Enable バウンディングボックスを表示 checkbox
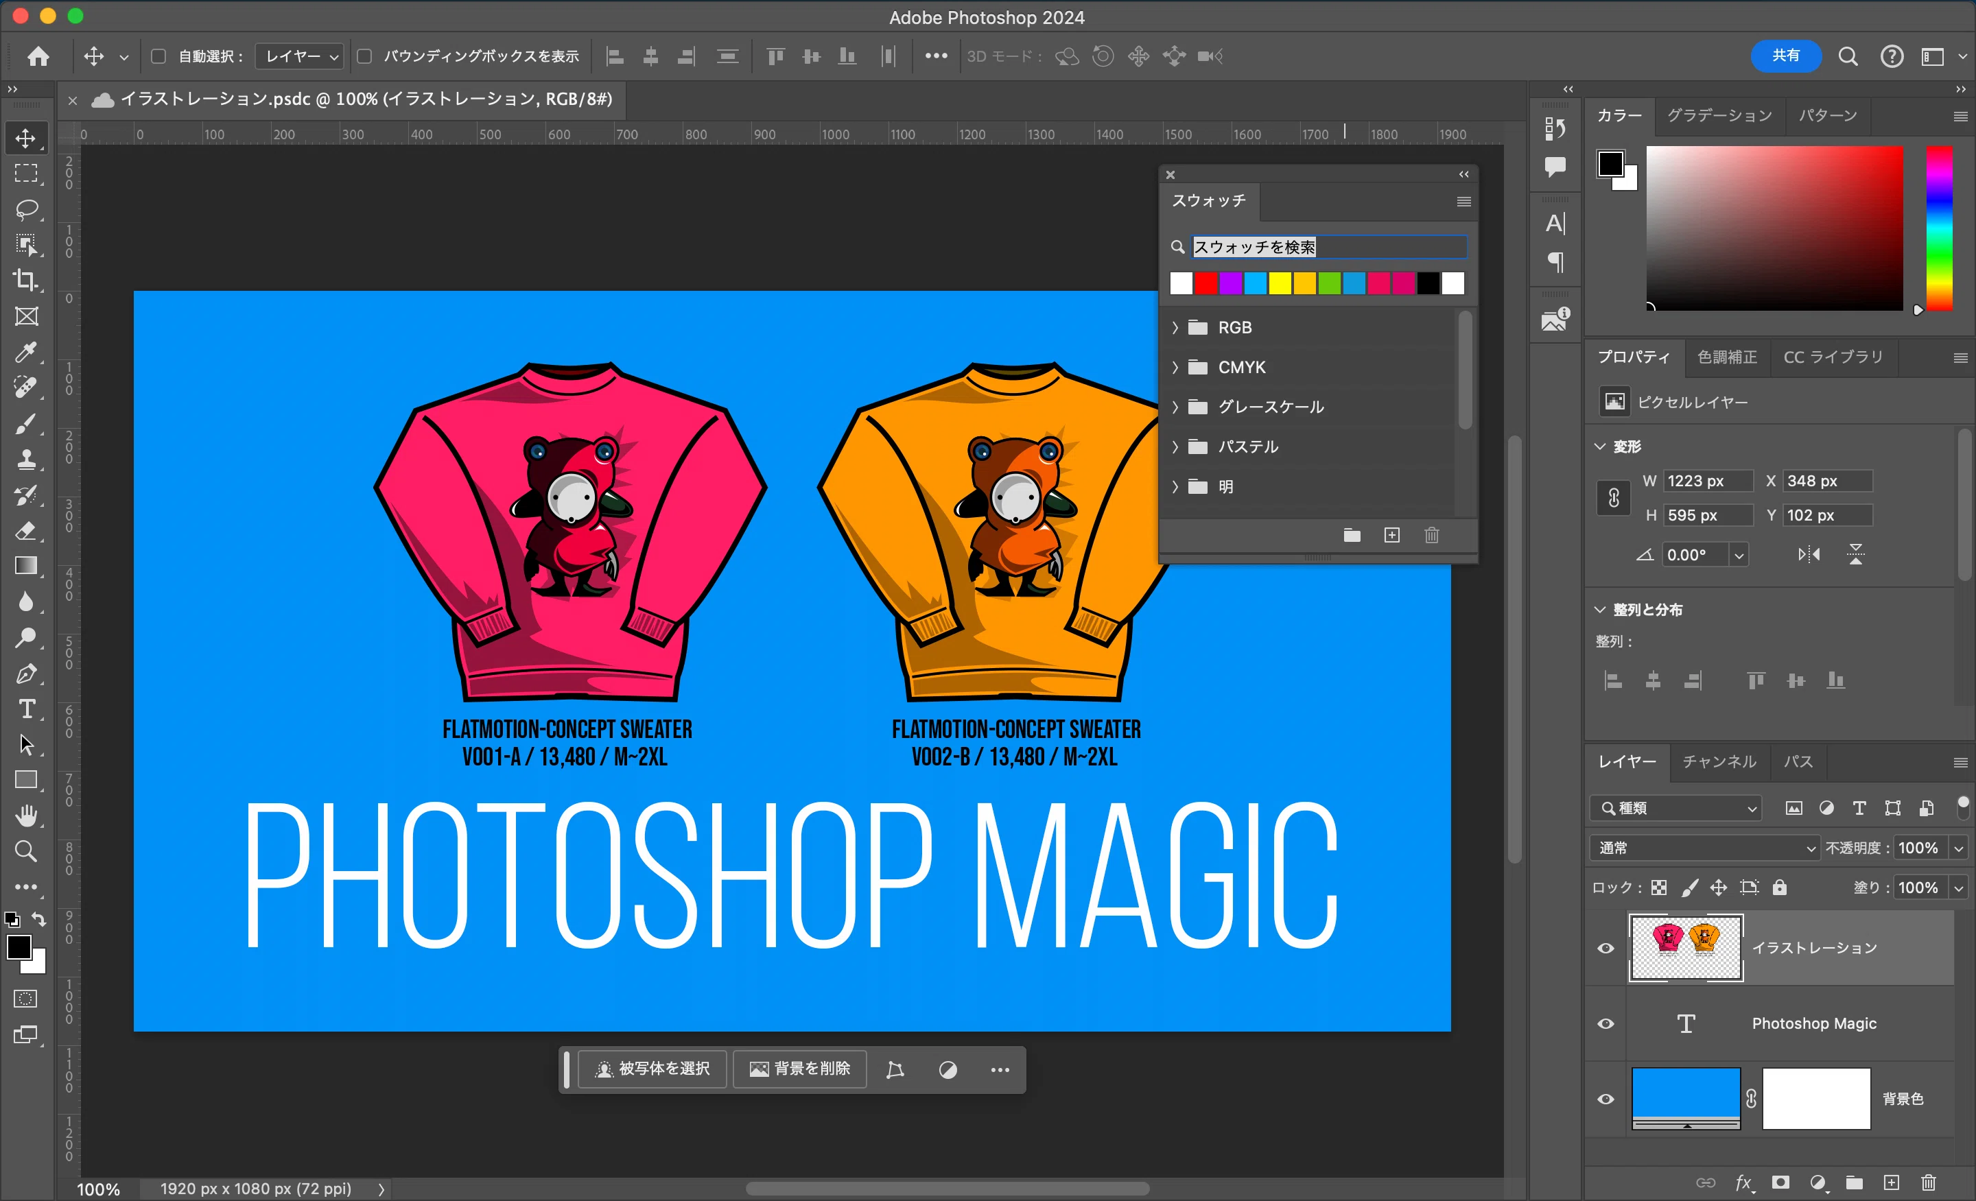 tap(364, 56)
